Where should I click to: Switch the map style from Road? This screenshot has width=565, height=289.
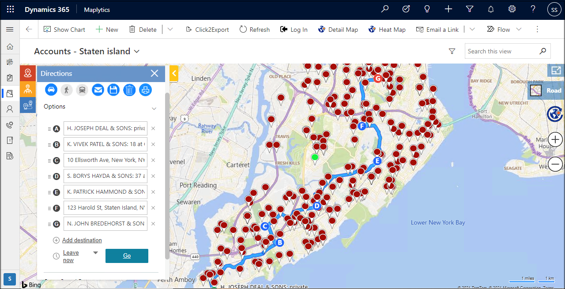tap(546, 90)
